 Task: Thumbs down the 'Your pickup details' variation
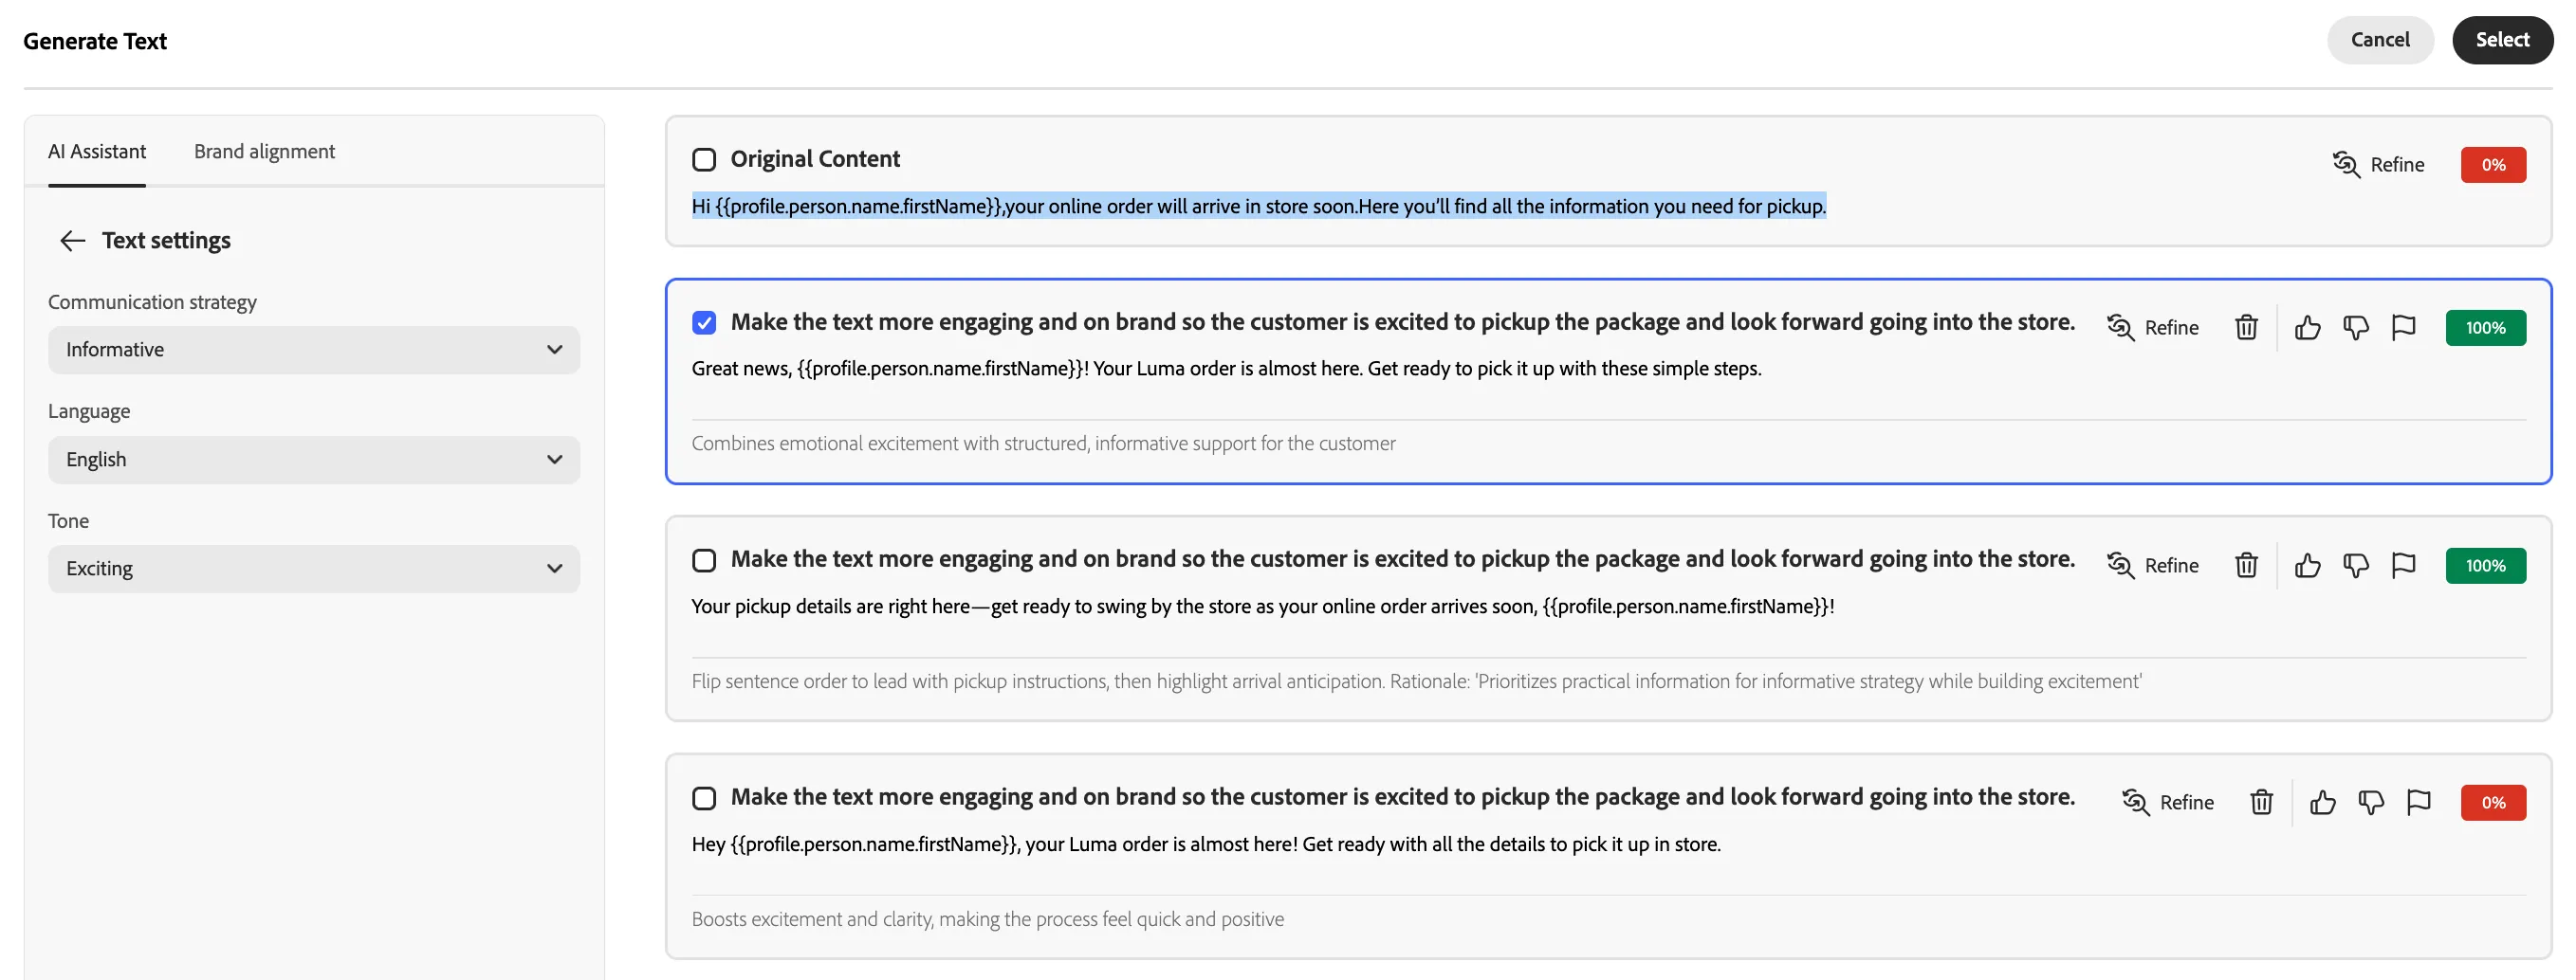(2355, 566)
